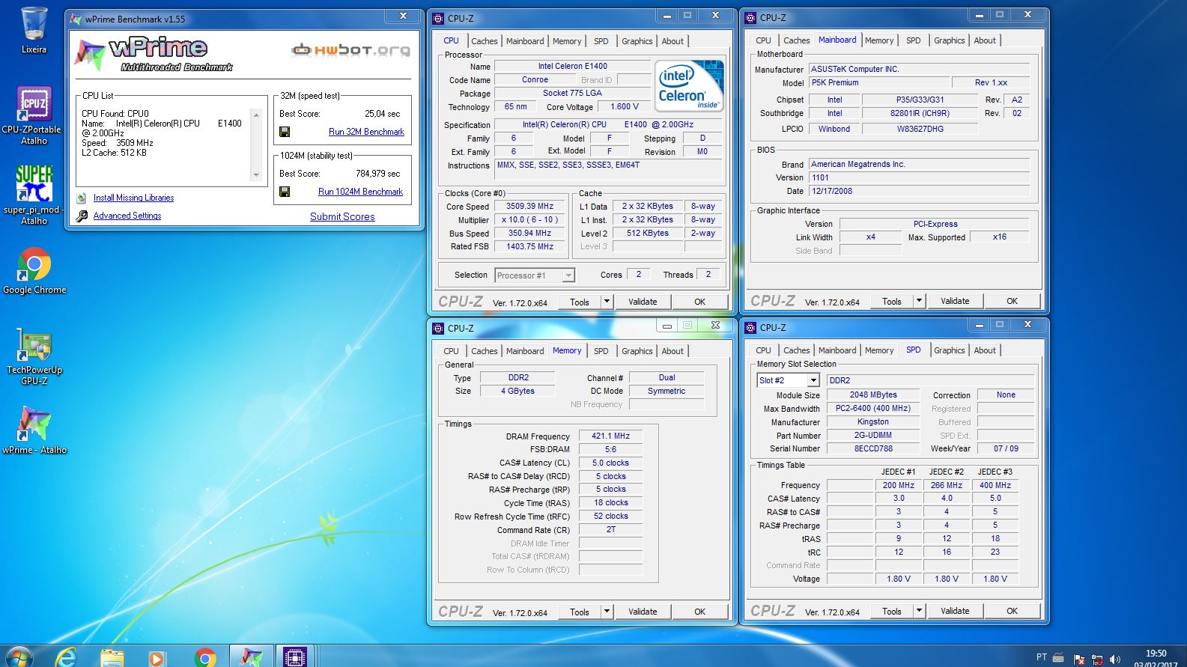Switch to the wPrime taskbar button

250,657
